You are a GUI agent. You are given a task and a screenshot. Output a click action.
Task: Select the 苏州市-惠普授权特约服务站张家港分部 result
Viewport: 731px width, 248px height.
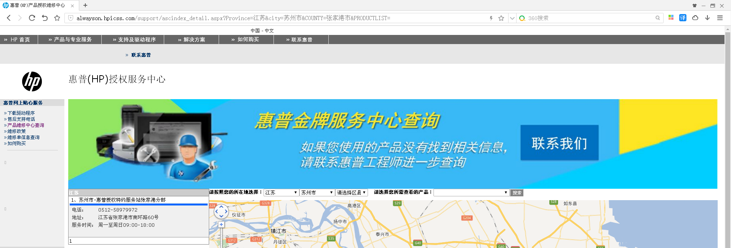click(122, 200)
